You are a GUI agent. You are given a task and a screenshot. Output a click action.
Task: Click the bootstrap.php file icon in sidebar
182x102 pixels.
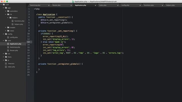tap(8, 47)
